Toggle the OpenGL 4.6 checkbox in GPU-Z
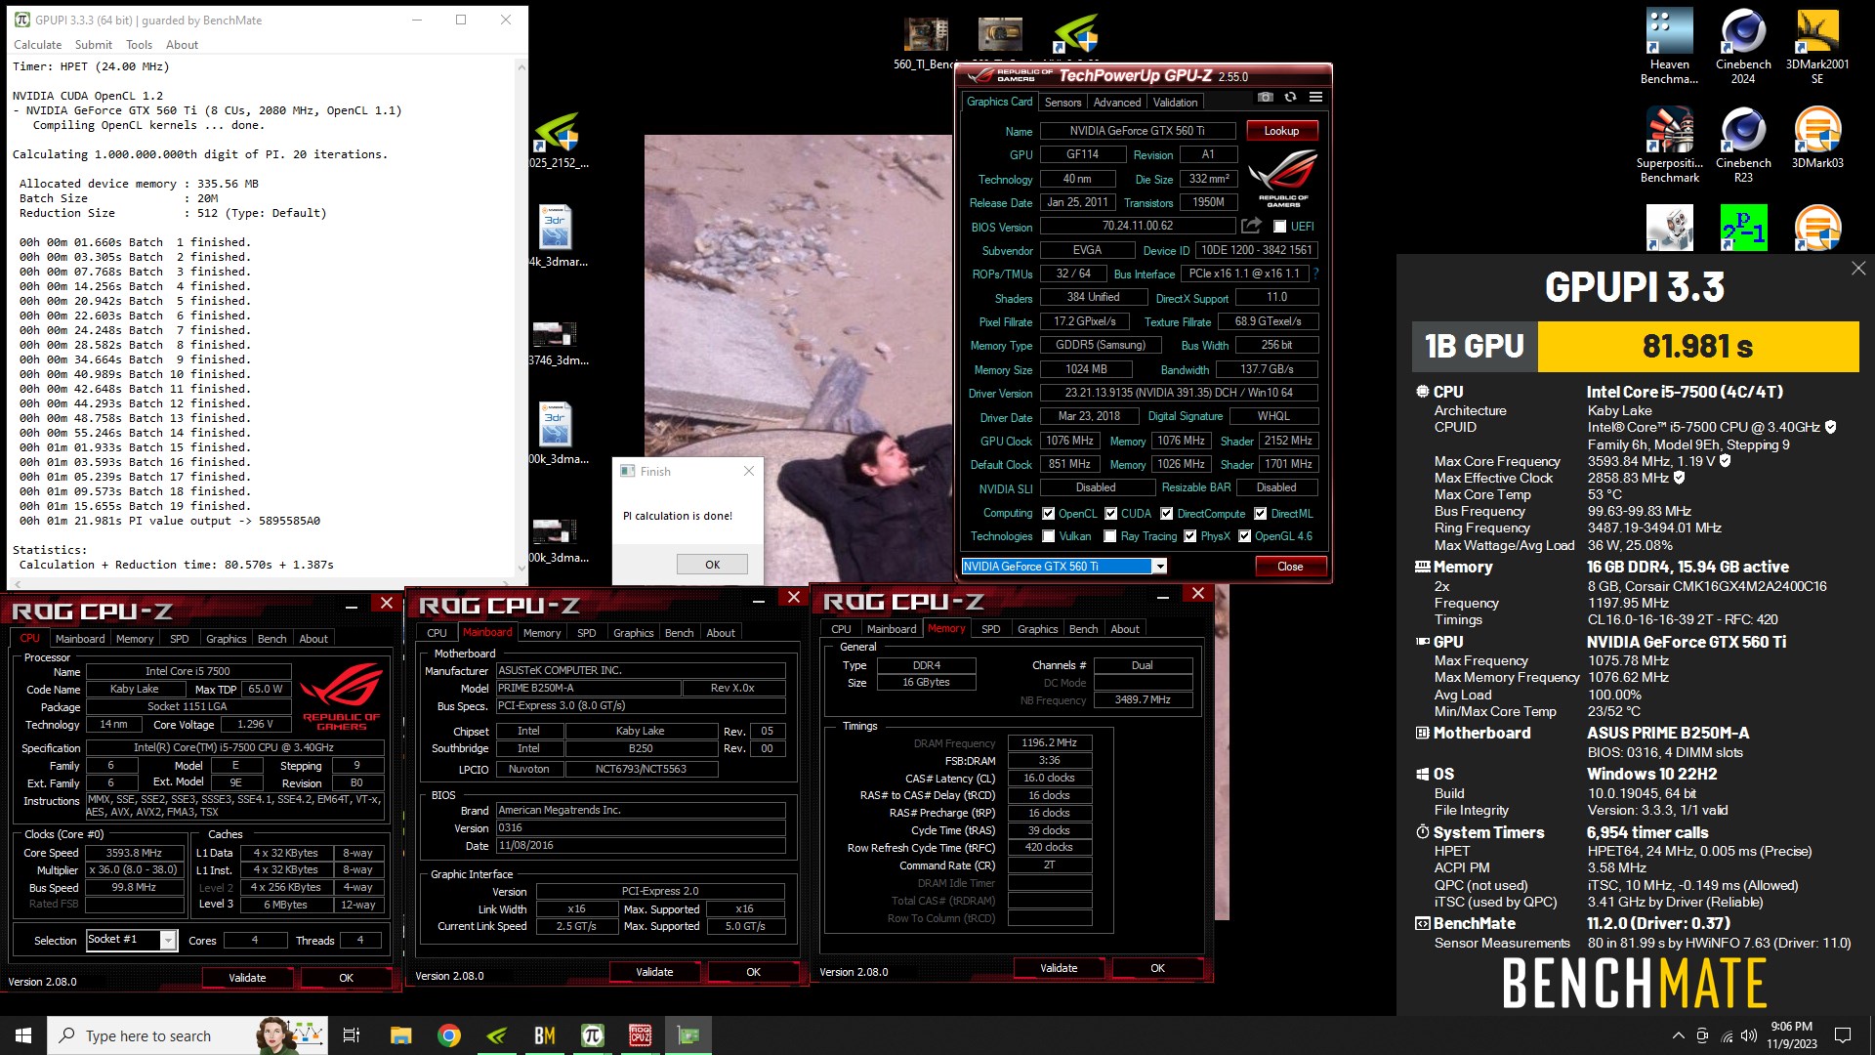The width and height of the screenshot is (1875, 1055). click(x=1245, y=536)
